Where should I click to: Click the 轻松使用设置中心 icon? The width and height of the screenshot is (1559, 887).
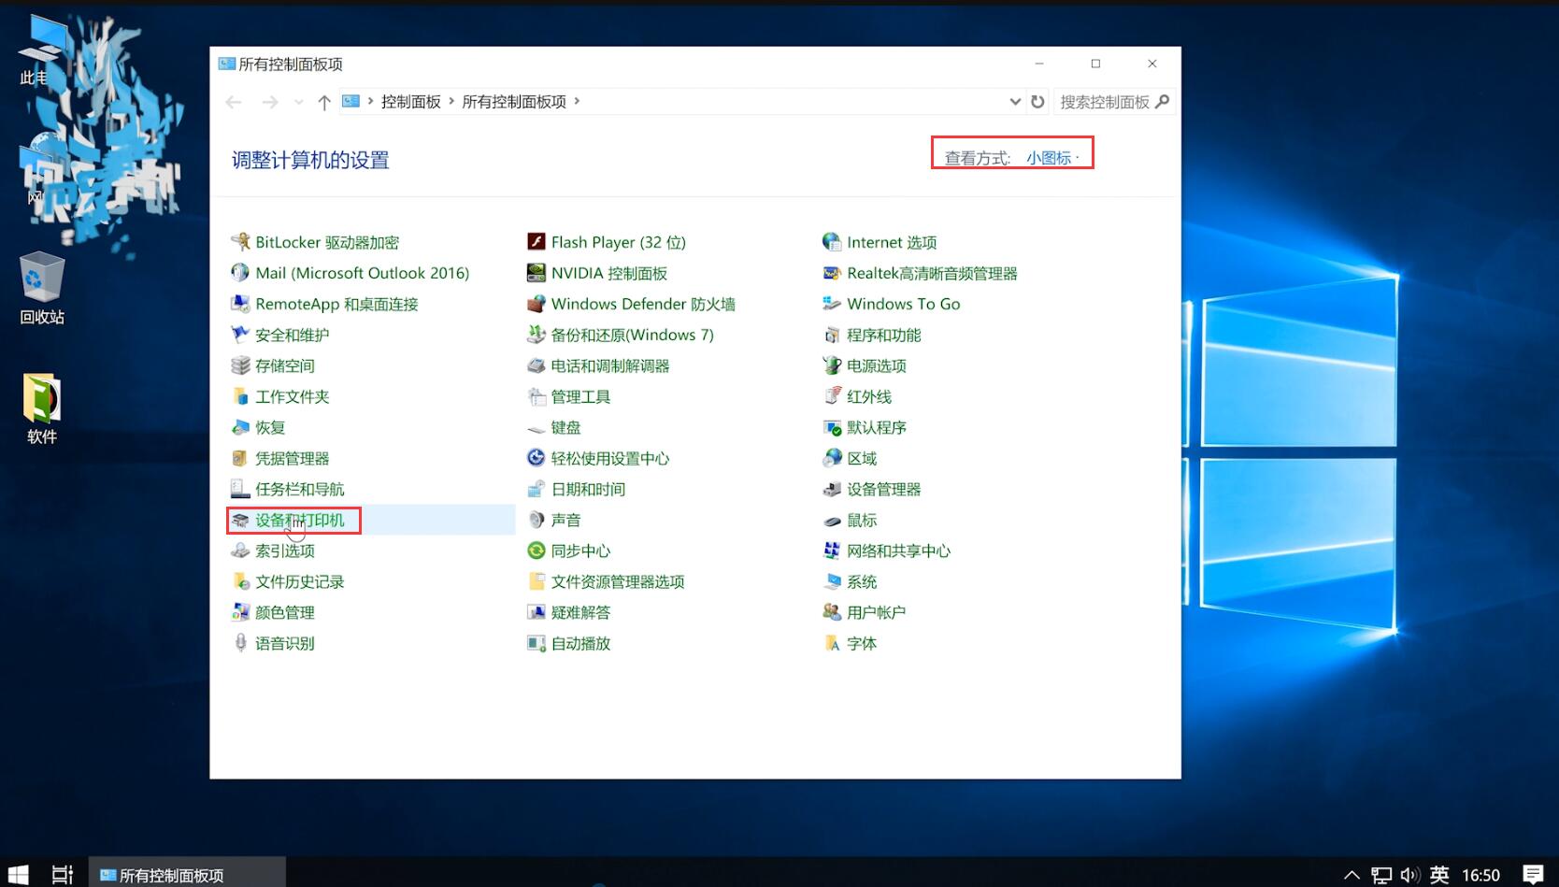[536, 458]
